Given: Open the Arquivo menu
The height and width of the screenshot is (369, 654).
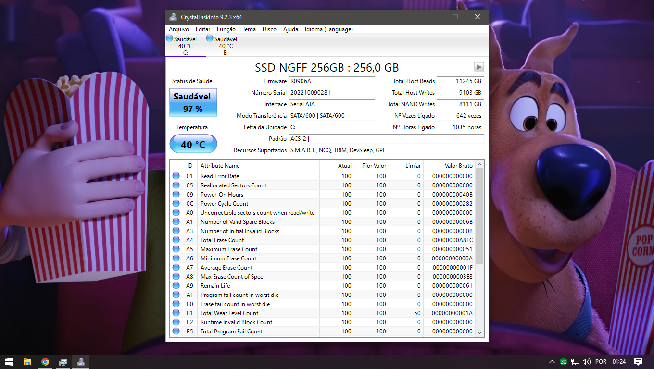Looking at the screenshot, I should (x=178, y=29).
